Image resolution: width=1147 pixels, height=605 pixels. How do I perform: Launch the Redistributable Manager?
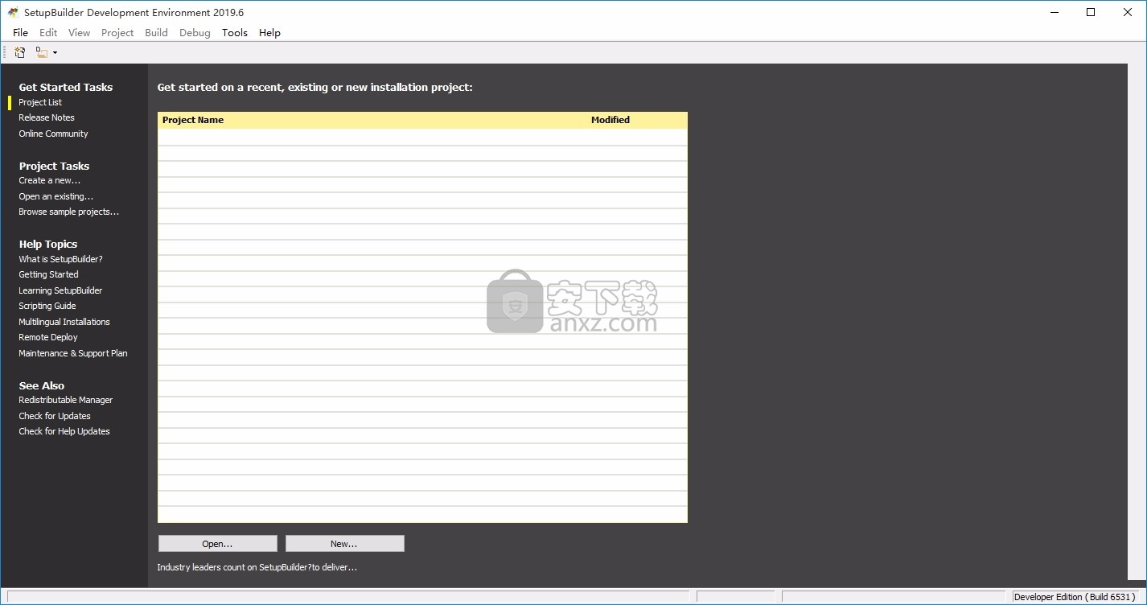pos(66,400)
